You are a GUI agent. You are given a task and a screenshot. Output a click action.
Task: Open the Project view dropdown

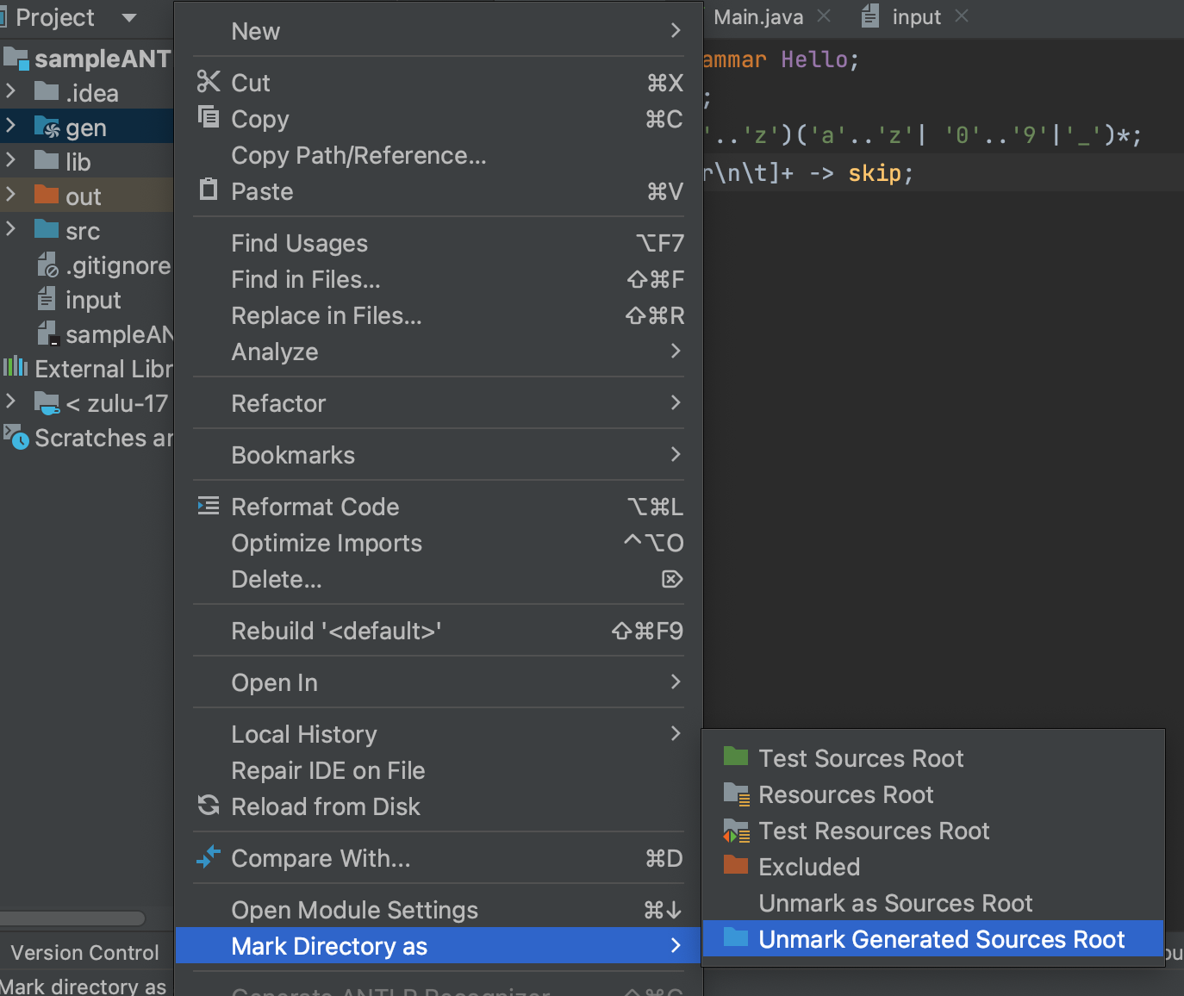click(x=128, y=17)
